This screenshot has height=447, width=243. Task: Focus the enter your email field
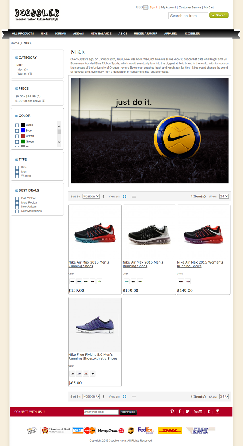point(101,412)
